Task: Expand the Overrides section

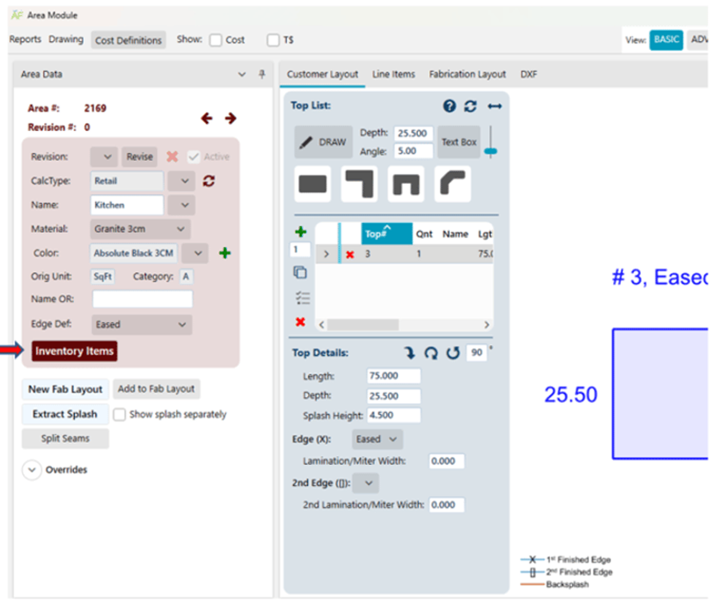Action: coord(32,470)
